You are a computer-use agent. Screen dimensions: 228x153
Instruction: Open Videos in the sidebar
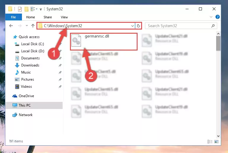[x=26, y=87]
